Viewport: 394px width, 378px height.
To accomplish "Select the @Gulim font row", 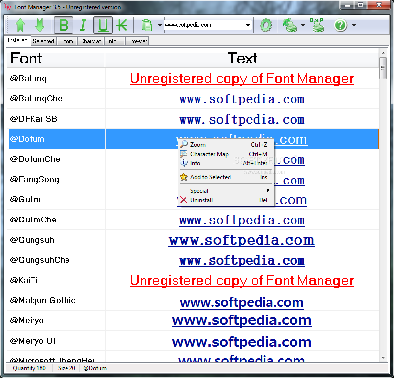I will [193, 199].
